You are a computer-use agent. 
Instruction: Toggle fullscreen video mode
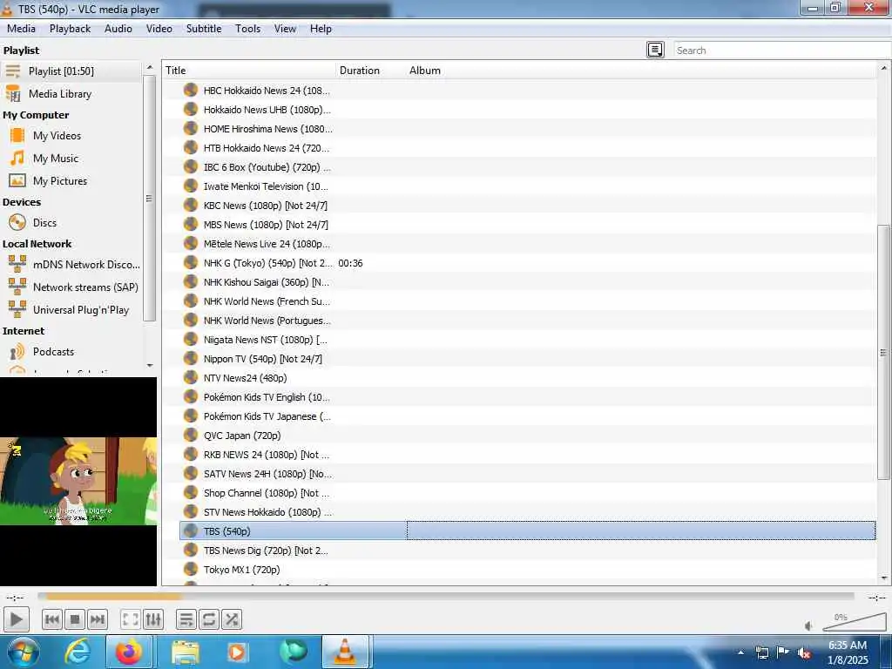tap(131, 619)
